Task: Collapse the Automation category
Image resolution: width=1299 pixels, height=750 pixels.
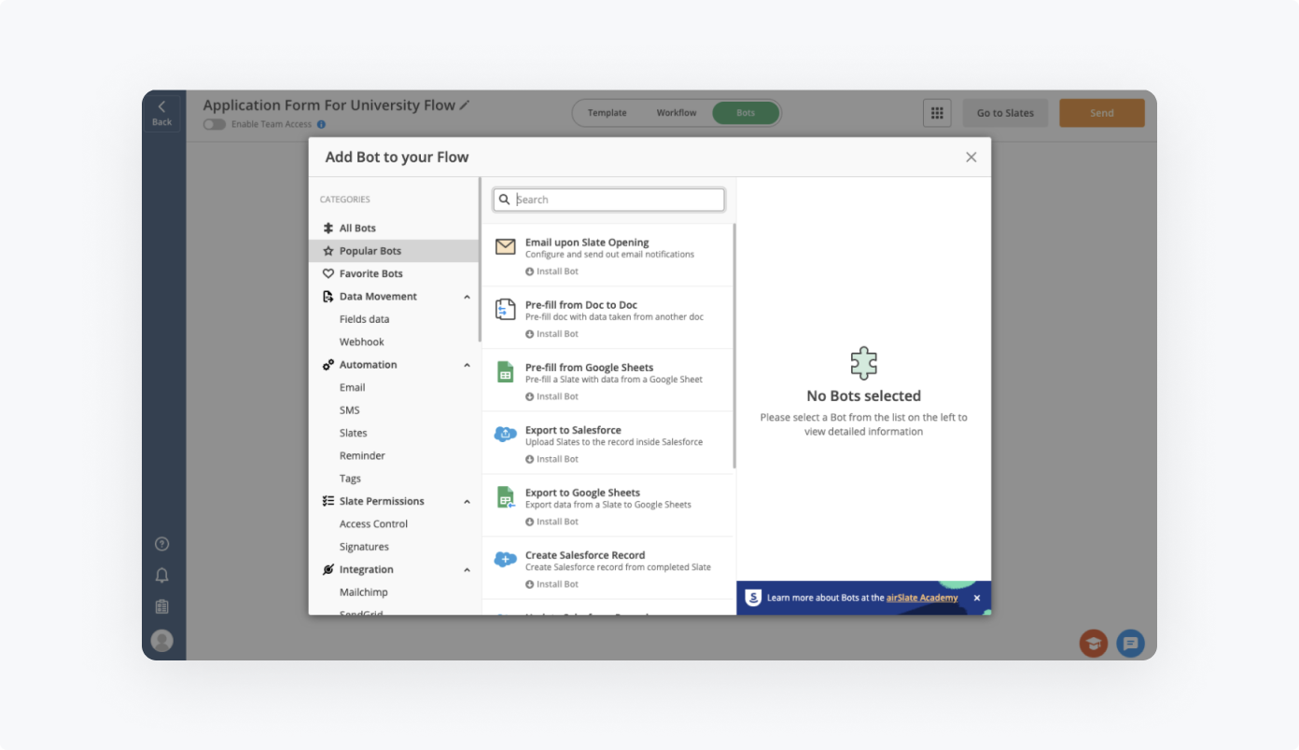Action: [x=467, y=365]
